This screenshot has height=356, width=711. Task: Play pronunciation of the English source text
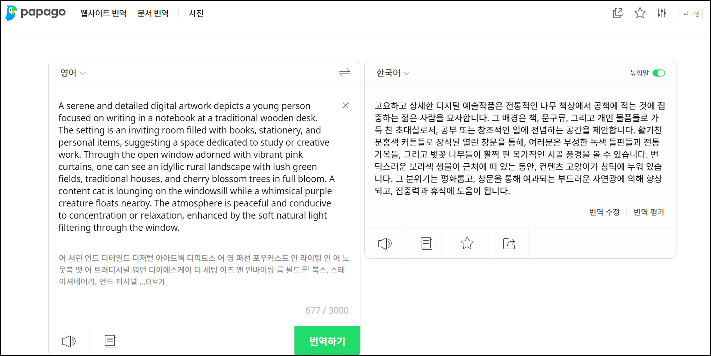[69, 341]
